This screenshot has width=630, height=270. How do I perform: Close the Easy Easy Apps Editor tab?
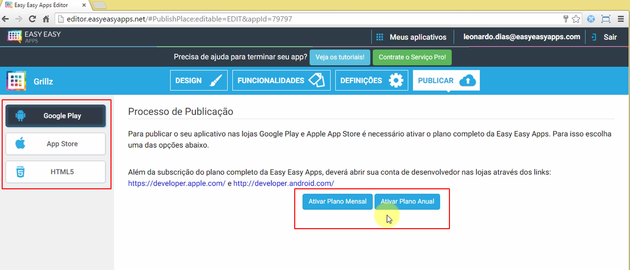pos(84,5)
